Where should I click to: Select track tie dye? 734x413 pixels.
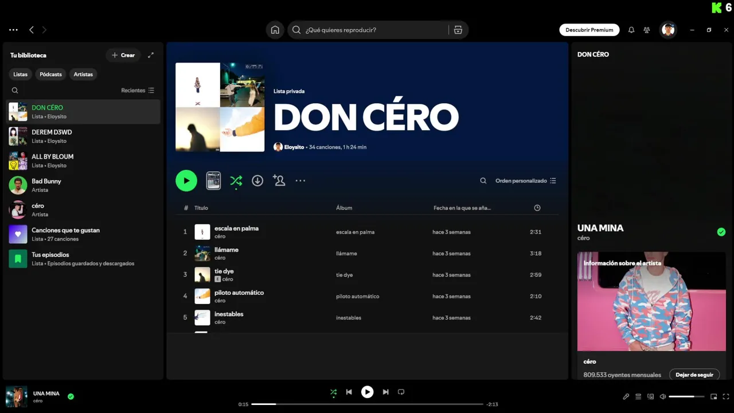coord(367,275)
